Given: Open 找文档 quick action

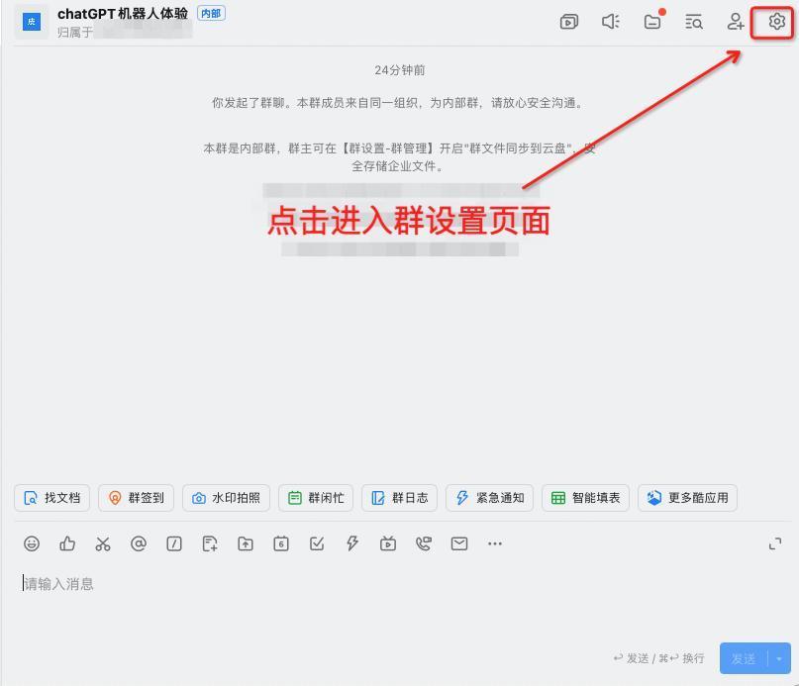Looking at the screenshot, I should pos(51,498).
